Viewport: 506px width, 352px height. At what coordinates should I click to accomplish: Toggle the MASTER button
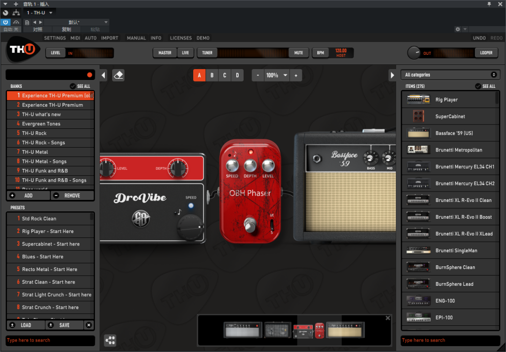pyautogui.click(x=165, y=53)
